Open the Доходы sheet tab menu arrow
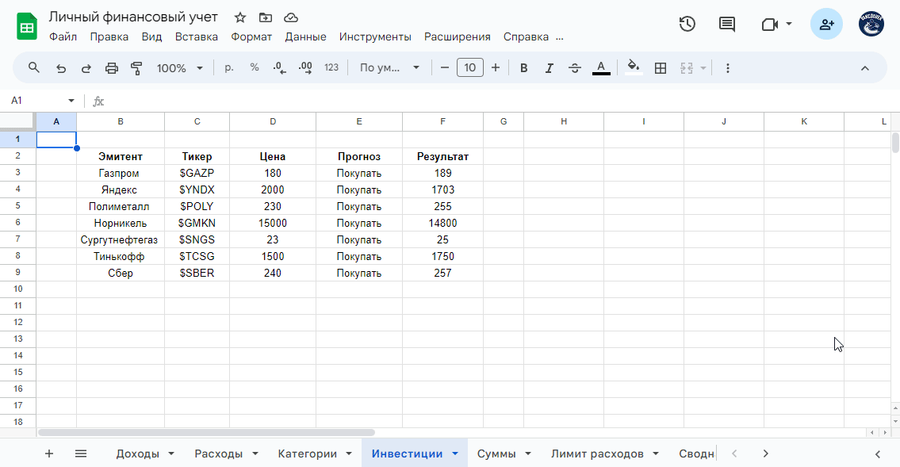 171,454
